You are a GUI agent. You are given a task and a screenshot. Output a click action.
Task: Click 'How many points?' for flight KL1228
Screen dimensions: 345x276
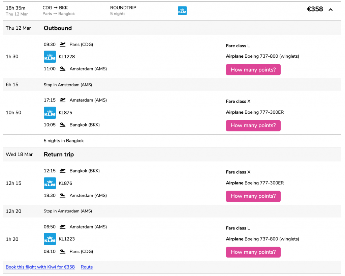[x=253, y=70]
